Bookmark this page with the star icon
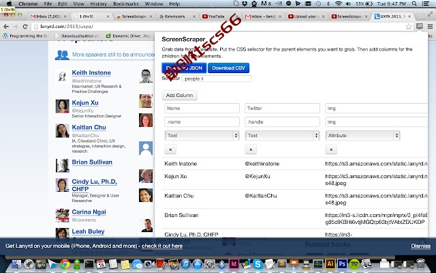 point(409,27)
